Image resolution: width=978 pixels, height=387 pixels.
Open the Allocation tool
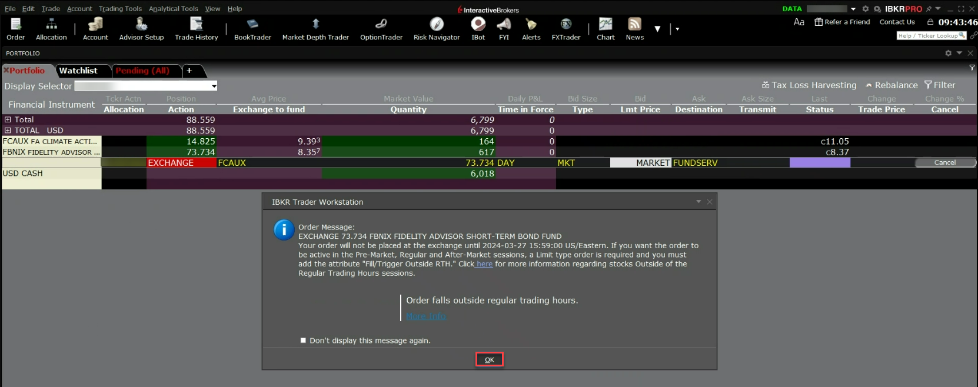pos(51,29)
